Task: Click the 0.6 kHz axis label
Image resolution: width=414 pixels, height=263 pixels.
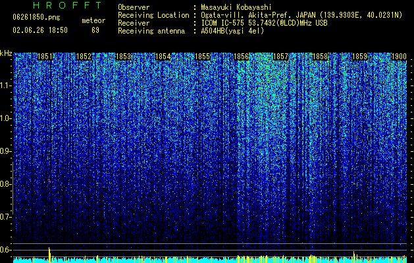Action: (6, 250)
